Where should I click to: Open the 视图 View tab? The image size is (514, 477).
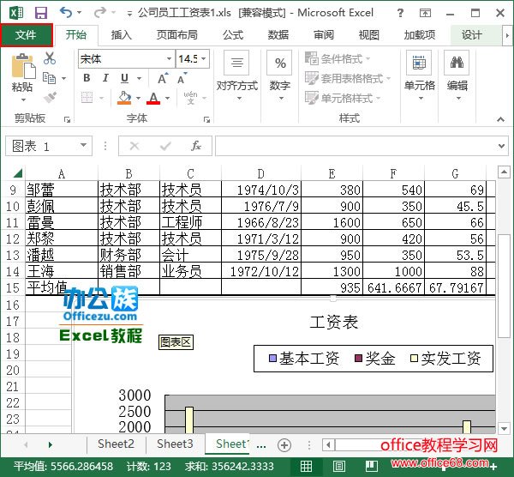click(x=368, y=35)
